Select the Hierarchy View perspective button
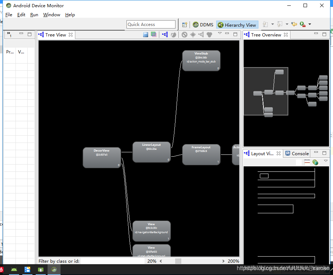 click(237, 25)
